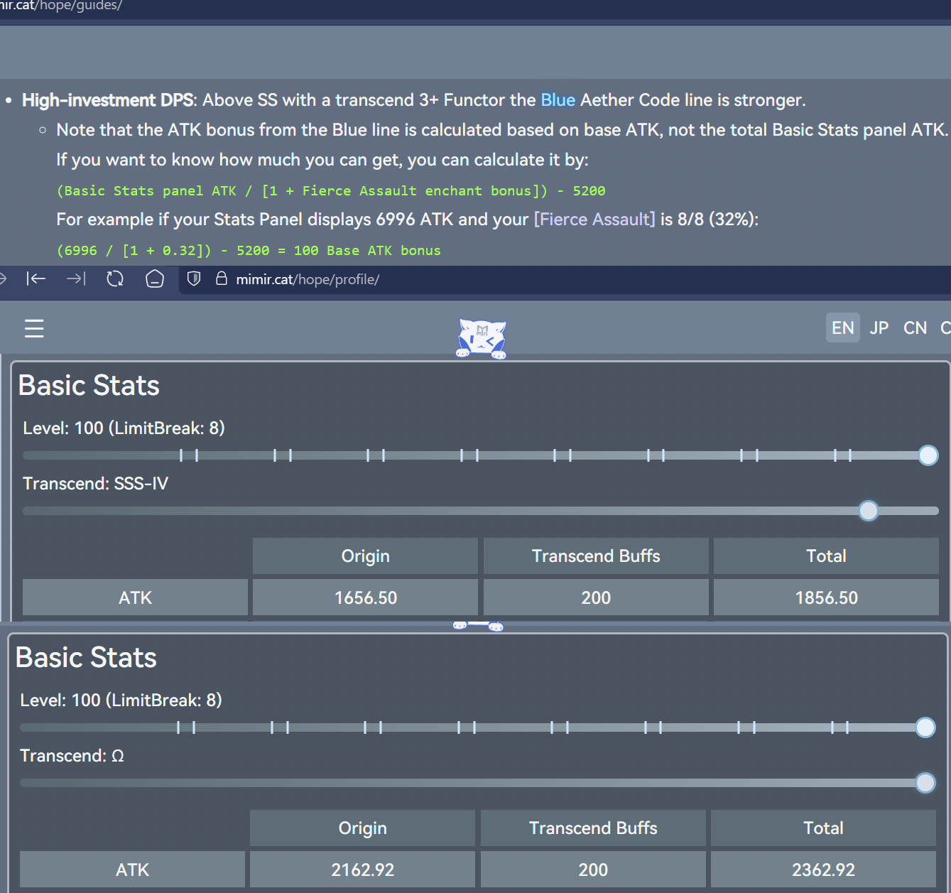Click Origin column header above 1656.50
Image resolution: width=951 pixels, height=893 pixels.
(x=365, y=556)
